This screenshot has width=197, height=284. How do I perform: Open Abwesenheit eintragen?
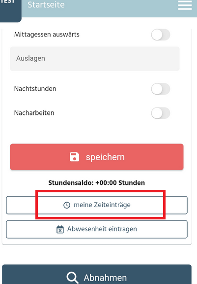tap(97, 229)
